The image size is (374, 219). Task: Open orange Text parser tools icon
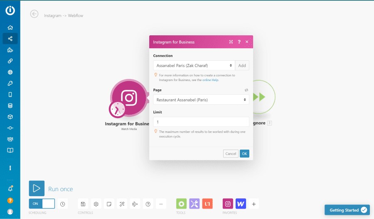tap(207, 204)
